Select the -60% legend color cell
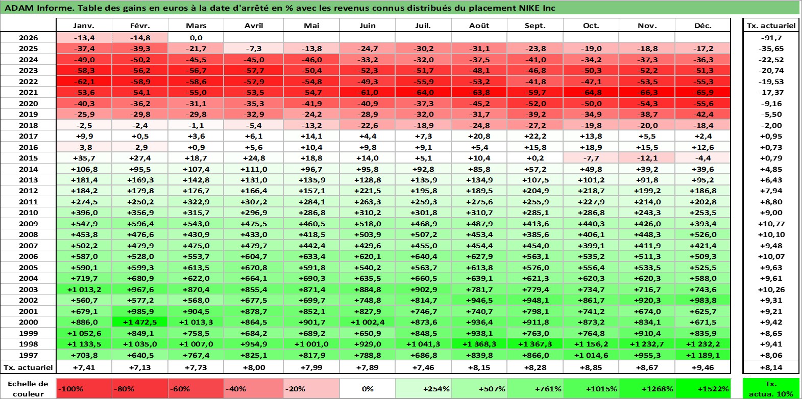This screenshot has height=399, width=802. pyautogui.click(x=196, y=388)
